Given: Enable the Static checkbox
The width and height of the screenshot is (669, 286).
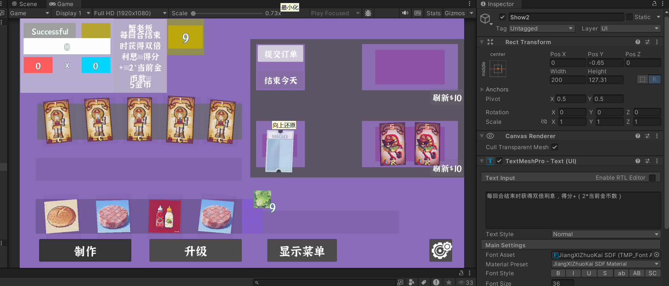Looking at the screenshot, I should coord(629,17).
